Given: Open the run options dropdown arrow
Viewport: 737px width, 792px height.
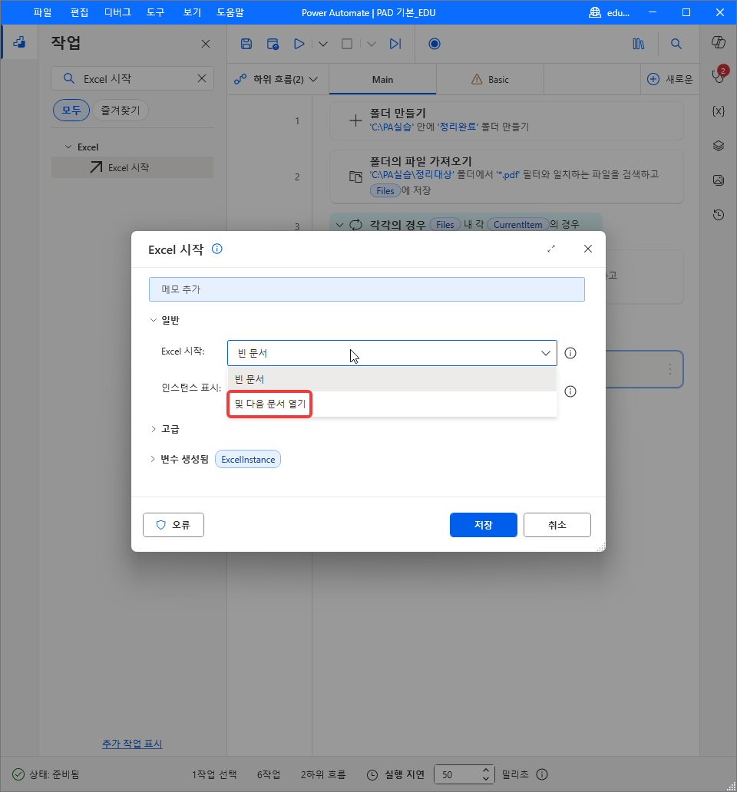Looking at the screenshot, I should tap(323, 44).
